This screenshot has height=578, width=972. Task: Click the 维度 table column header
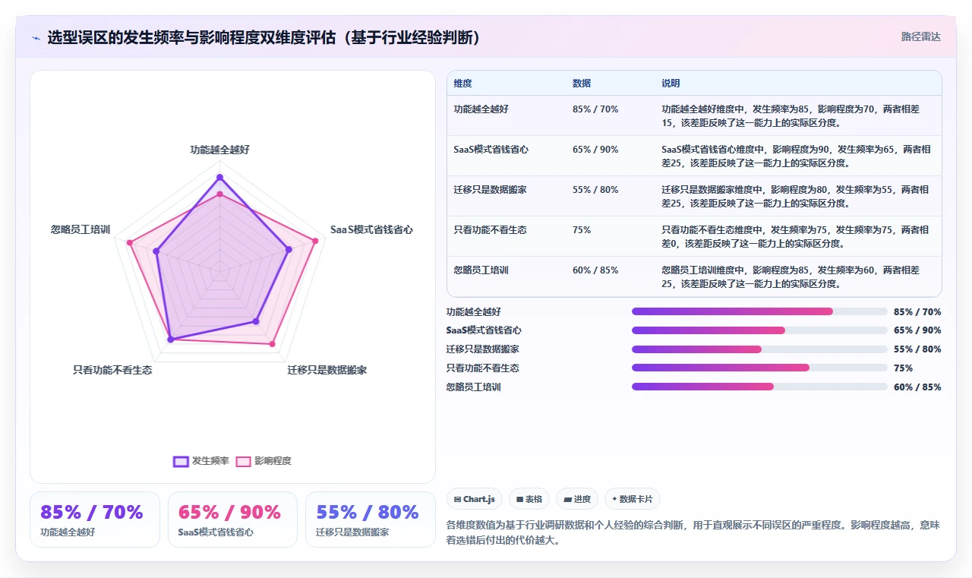(462, 83)
